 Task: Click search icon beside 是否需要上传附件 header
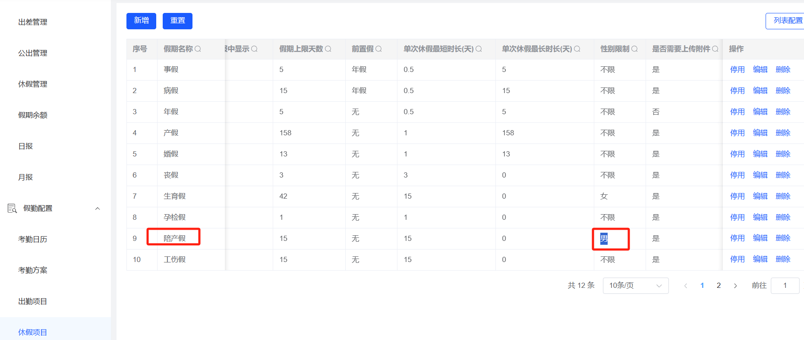(715, 49)
